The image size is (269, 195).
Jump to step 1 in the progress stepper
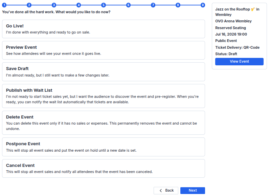coord(4,5)
